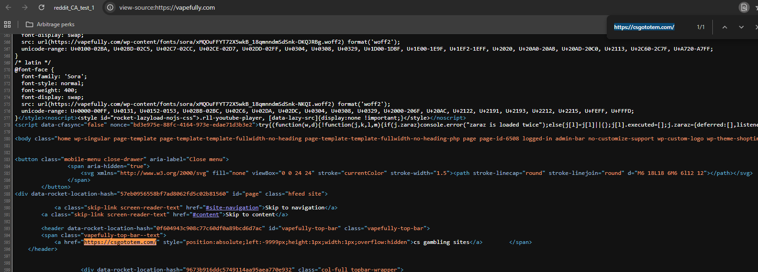Click the "mobile-menu close-drawer" class value
Screen dimensions: 758x272
(103, 159)
